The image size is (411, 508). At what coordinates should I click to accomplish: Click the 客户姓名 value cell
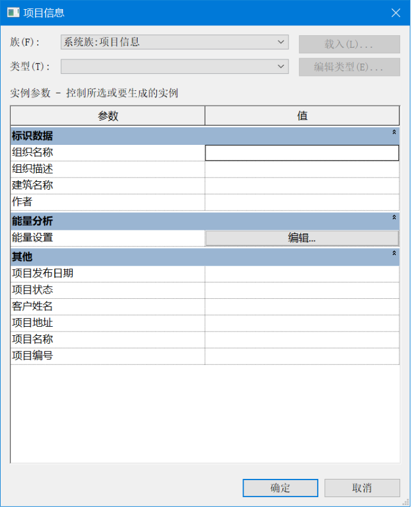302,307
